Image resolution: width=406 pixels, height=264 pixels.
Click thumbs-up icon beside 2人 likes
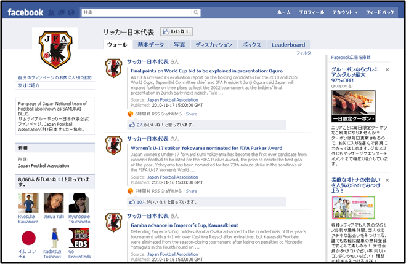(132, 125)
